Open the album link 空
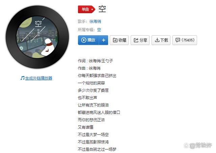This screenshot has height=153, width=216. coord(99,30)
